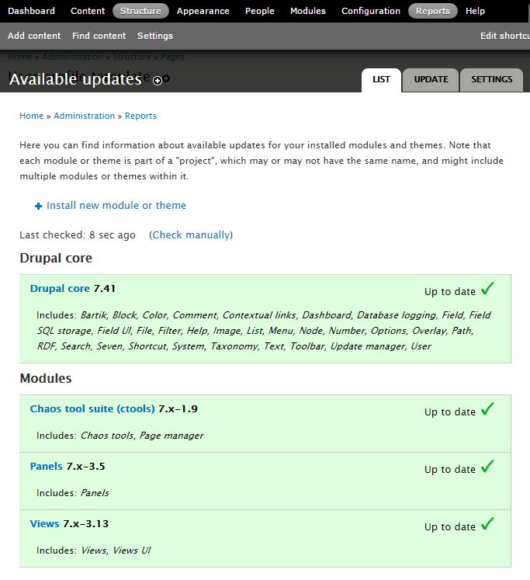Open the Drupal core project link

click(60, 288)
